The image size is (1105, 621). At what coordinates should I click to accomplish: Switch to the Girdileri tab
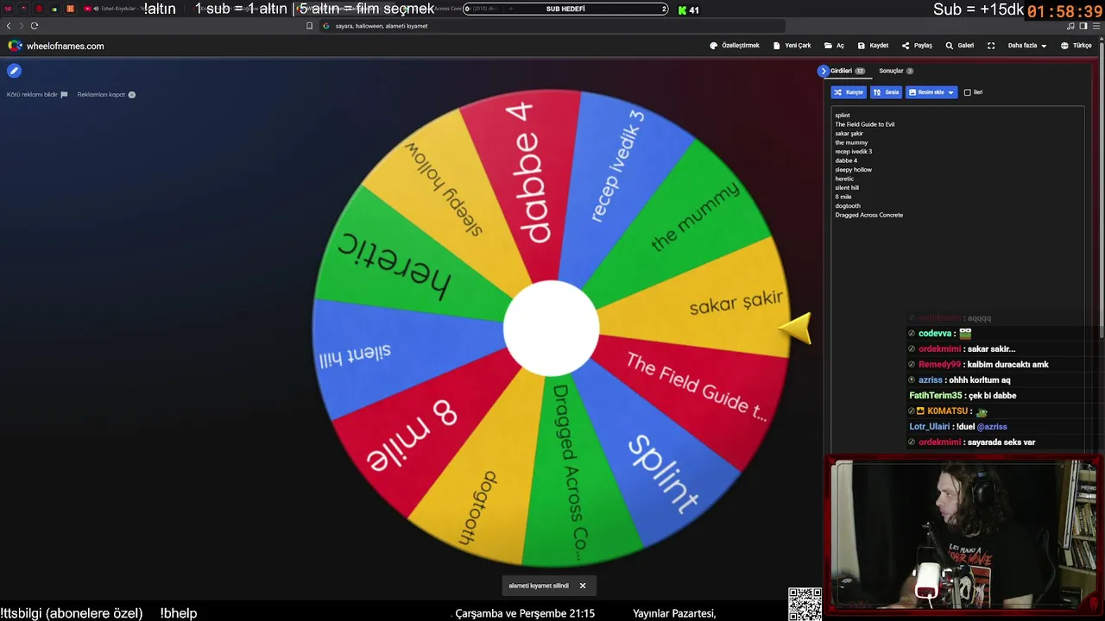[x=847, y=71]
